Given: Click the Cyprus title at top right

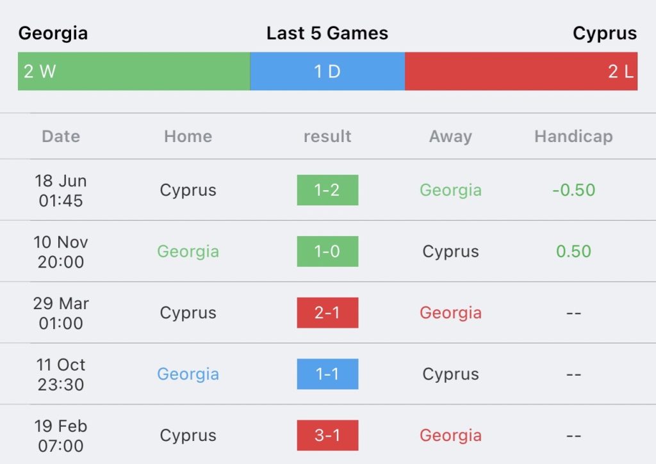Looking at the screenshot, I should pyautogui.click(x=605, y=33).
